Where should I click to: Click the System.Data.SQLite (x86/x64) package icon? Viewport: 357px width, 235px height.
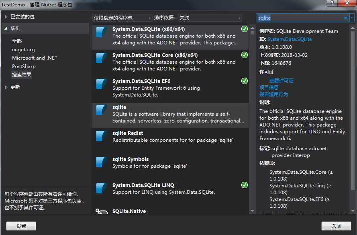tap(101, 32)
